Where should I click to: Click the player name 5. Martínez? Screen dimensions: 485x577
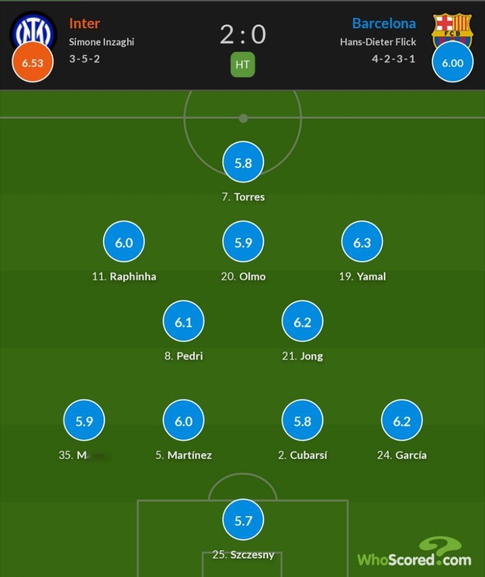click(183, 455)
